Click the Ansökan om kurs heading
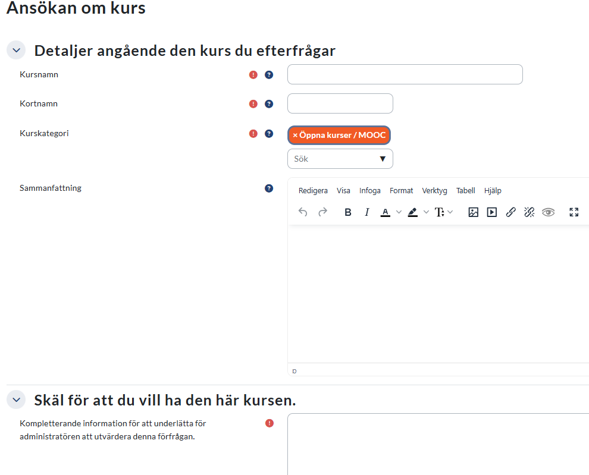Image resolution: width=589 pixels, height=475 pixels. tap(76, 8)
